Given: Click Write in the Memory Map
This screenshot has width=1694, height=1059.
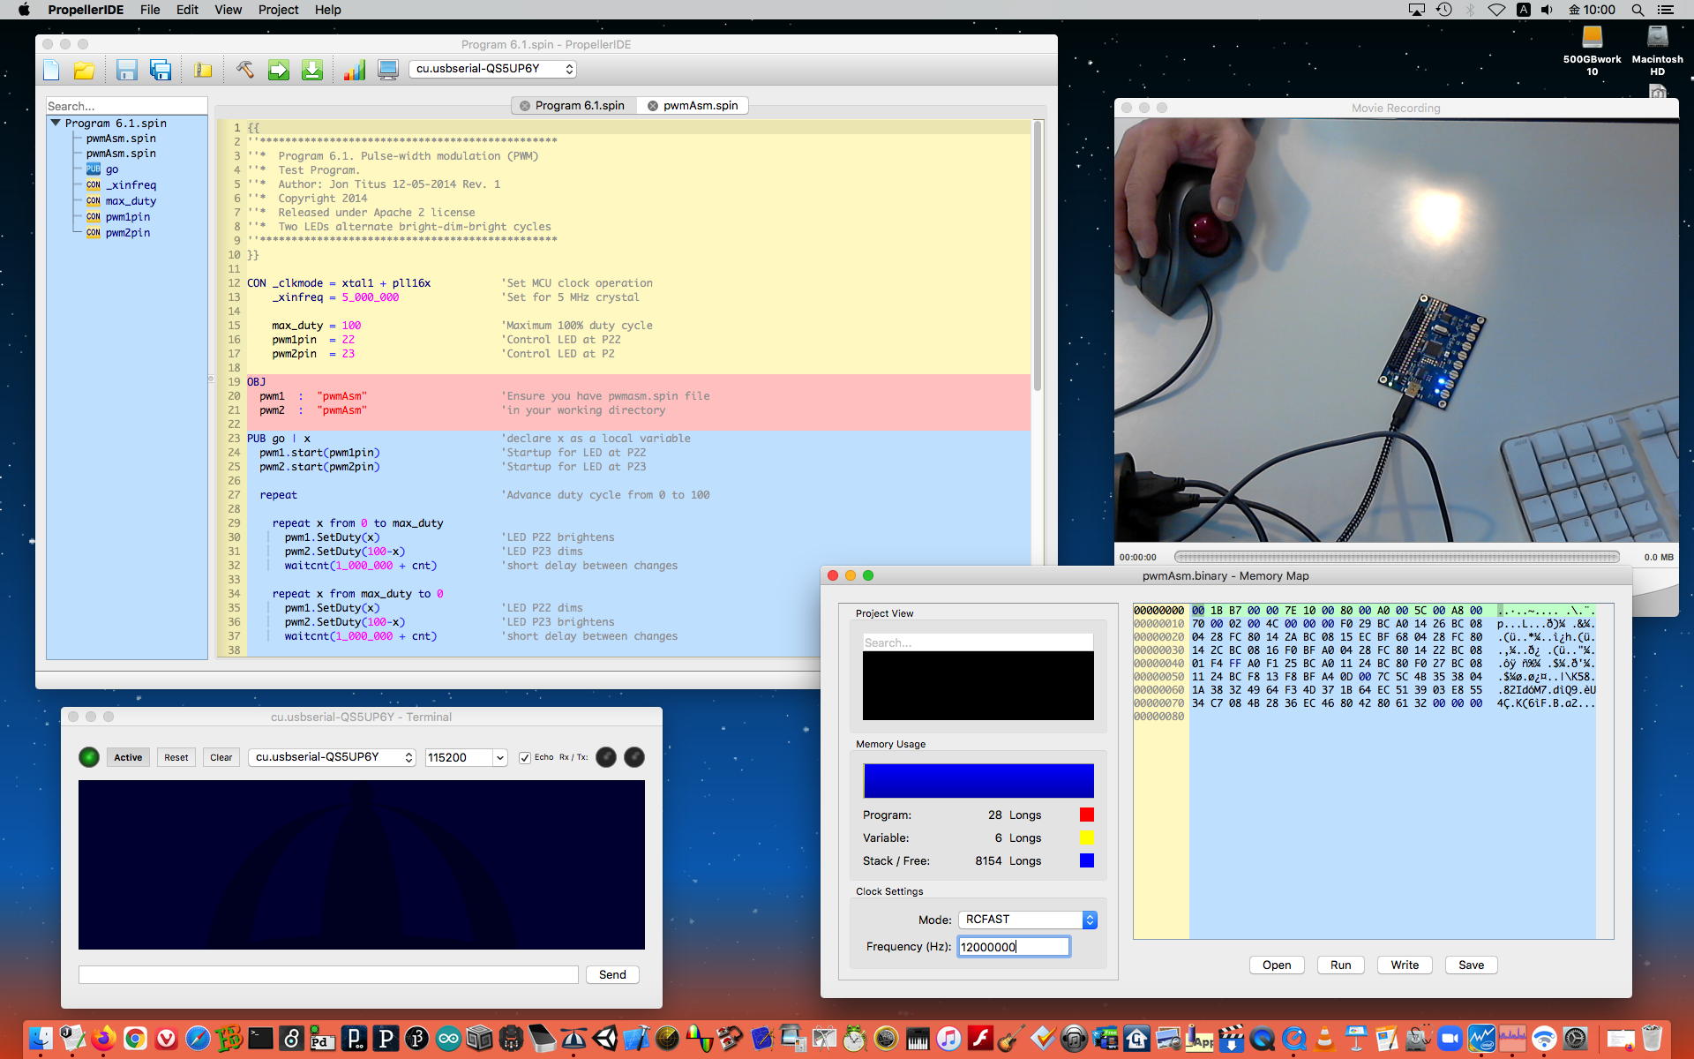Looking at the screenshot, I should pyautogui.click(x=1405, y=965).
